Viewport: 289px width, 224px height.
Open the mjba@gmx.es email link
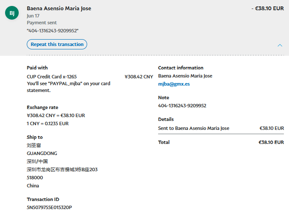174,84
